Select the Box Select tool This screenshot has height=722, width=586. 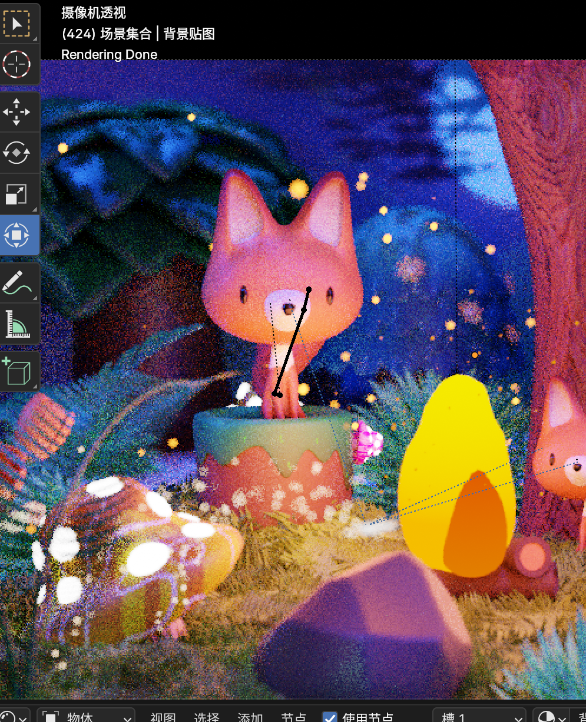tap(17, 24)
